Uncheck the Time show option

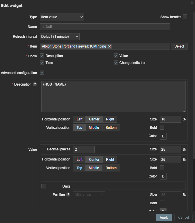click(x=42, y=63)
